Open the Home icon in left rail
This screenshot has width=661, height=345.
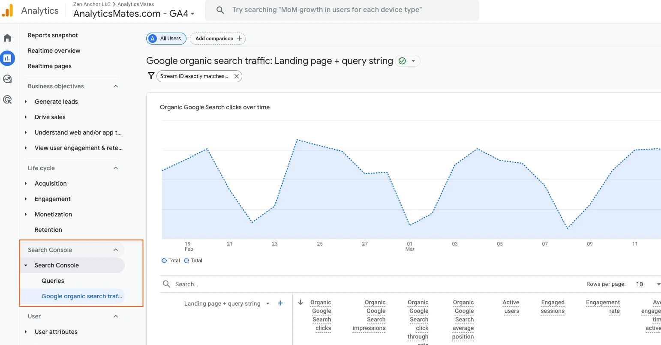(x=7, y=38)
